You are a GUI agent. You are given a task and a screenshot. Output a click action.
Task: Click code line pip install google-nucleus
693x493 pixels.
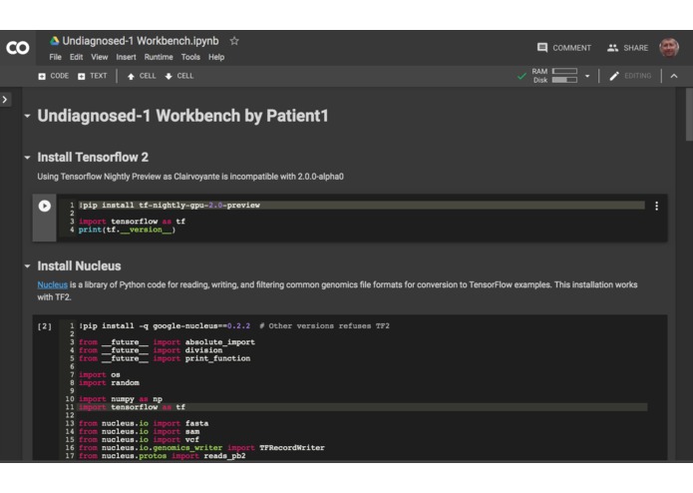pyautogui.click(x=234, y=326)
